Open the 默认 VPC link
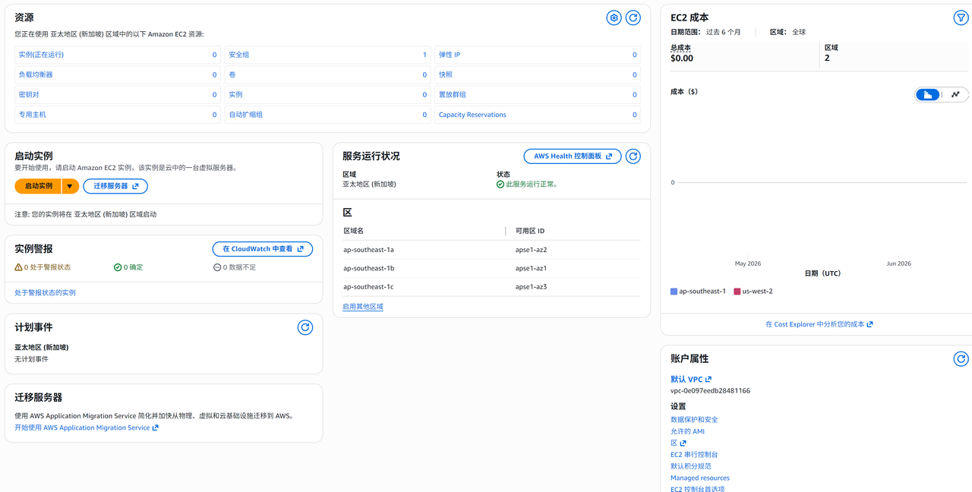Screen dimensions: 972x492 point(691,379)
